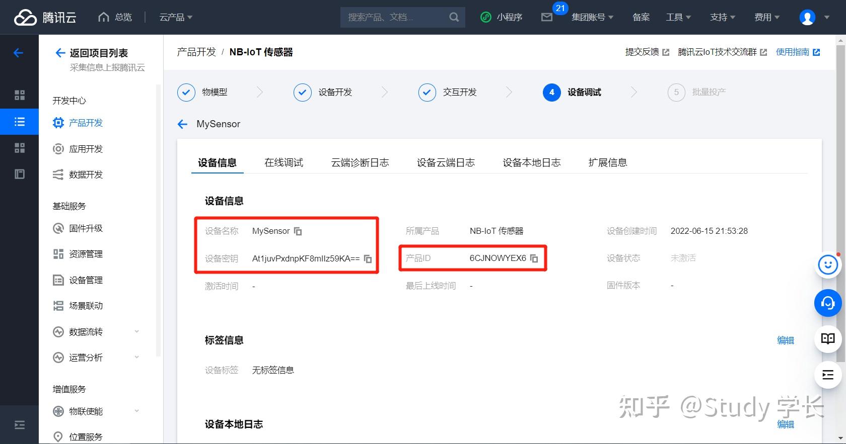The image size is (846, 444).
Task: Go to step 5 批量投产
Action: [x=697, y=92]
